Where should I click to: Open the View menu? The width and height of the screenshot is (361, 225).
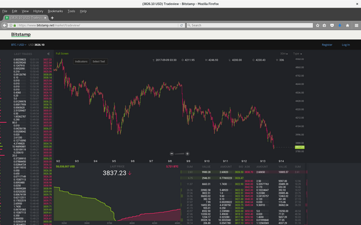(x=25, y=11)
